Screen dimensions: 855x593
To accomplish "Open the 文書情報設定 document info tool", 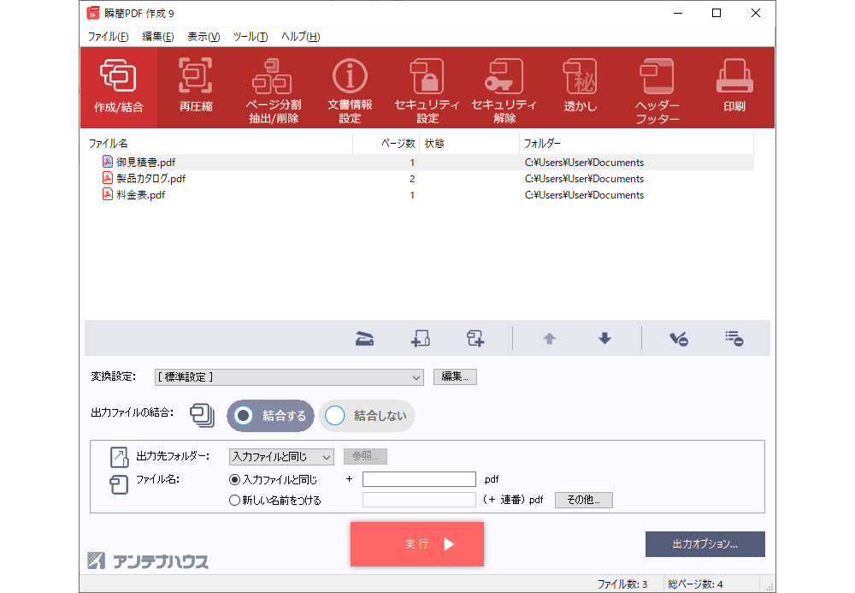I will coord(350,87).
